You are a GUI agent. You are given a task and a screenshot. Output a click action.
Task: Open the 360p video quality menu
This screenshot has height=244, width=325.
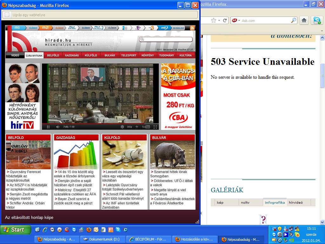pos(129,127)
